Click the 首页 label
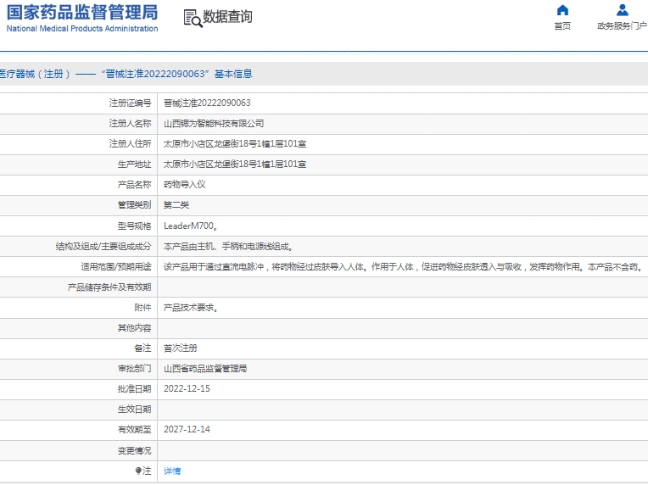 562,26
